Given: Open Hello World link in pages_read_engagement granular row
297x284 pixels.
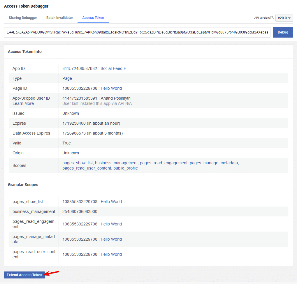Looking at the screenshot, I should pos(111,224).
